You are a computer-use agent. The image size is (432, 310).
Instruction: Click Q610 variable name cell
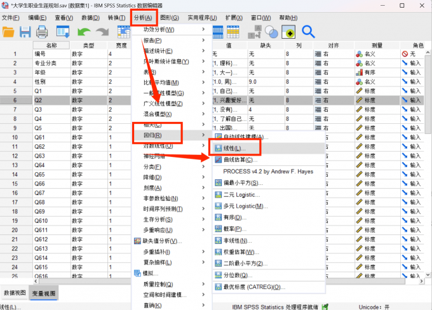coord(51,220)
